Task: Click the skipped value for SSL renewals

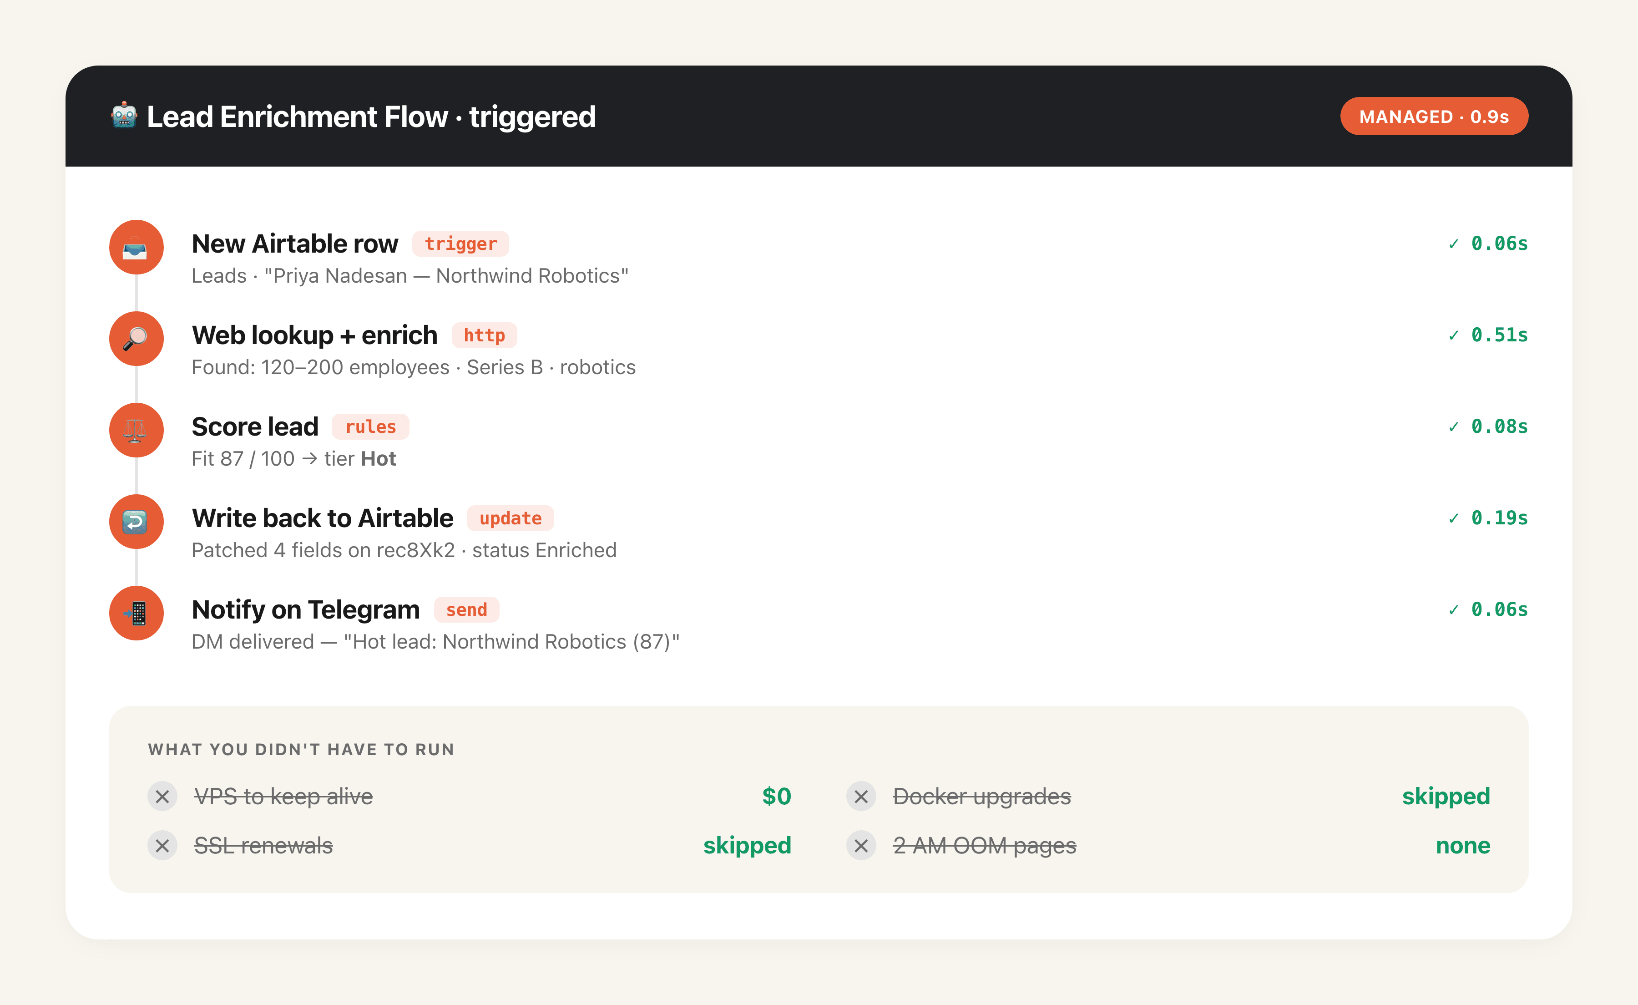Action: 747,845
